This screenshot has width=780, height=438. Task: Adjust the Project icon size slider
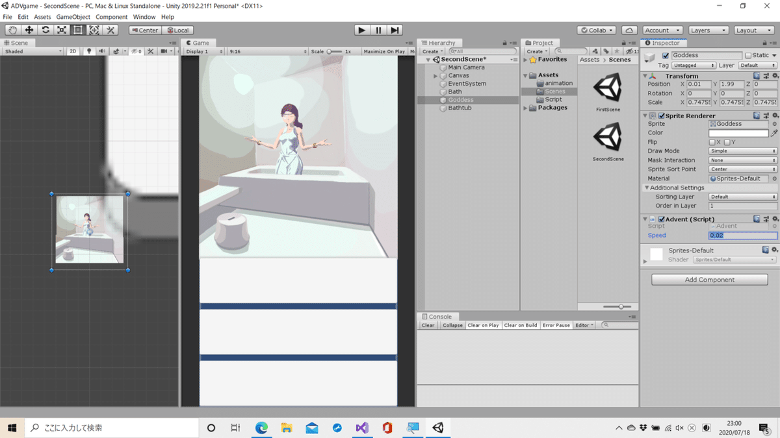[x=616, y=306]
